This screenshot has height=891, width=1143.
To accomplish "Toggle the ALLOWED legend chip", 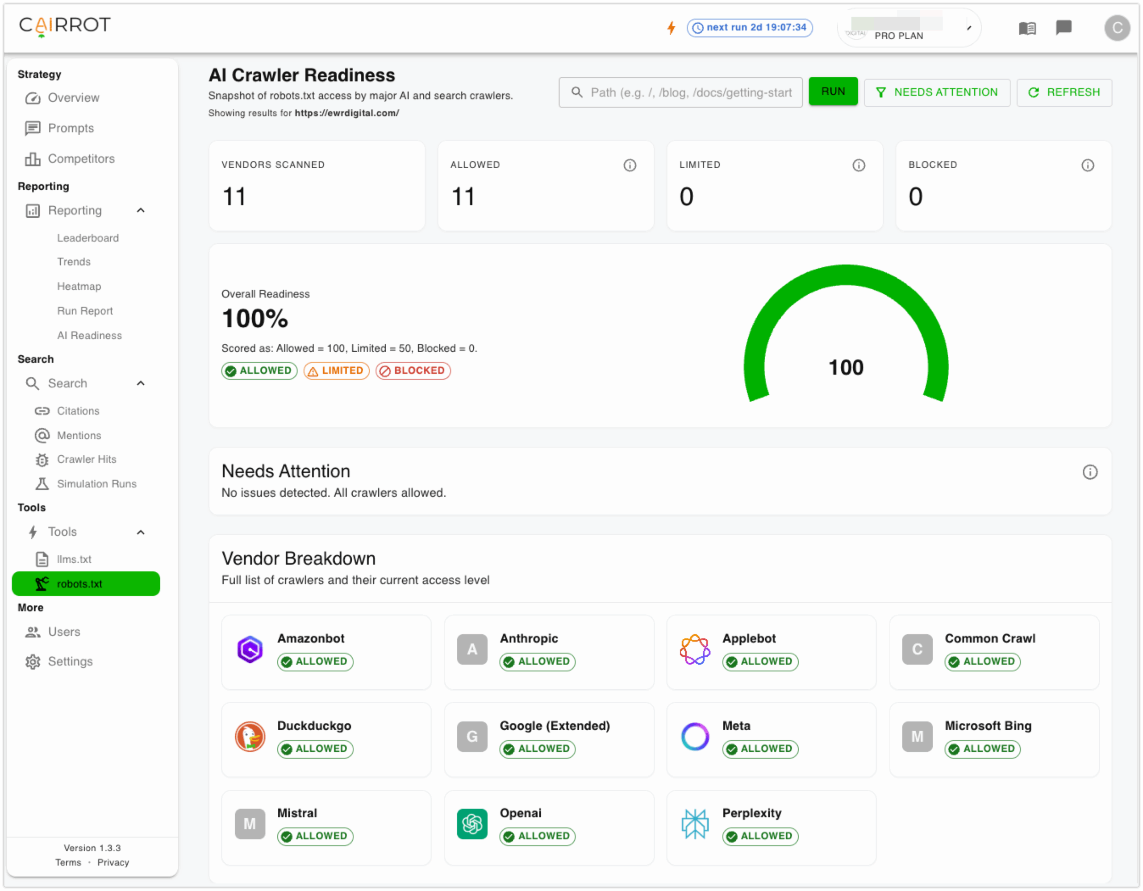I will click(259, 371).
